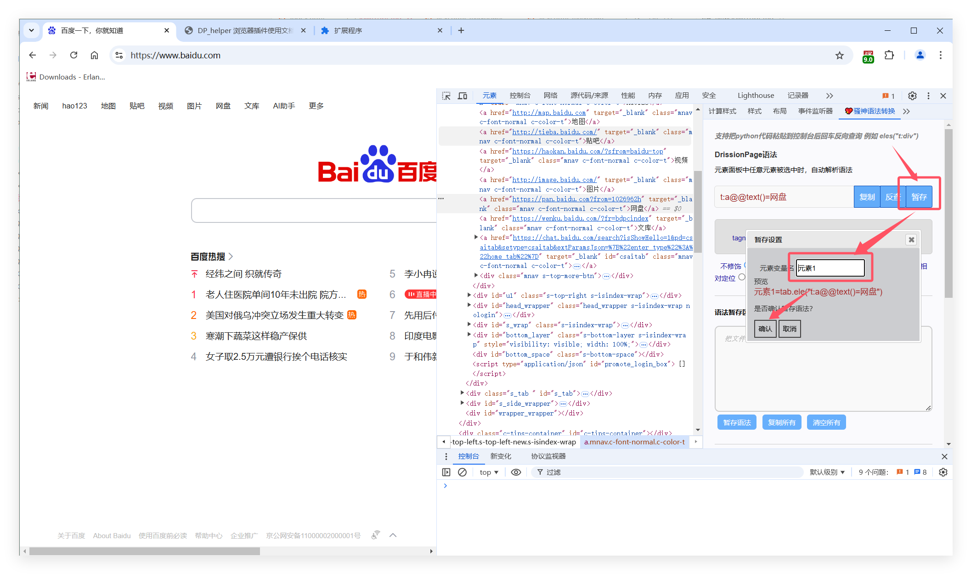Bookmark this page with the star icon

(840, 56)
